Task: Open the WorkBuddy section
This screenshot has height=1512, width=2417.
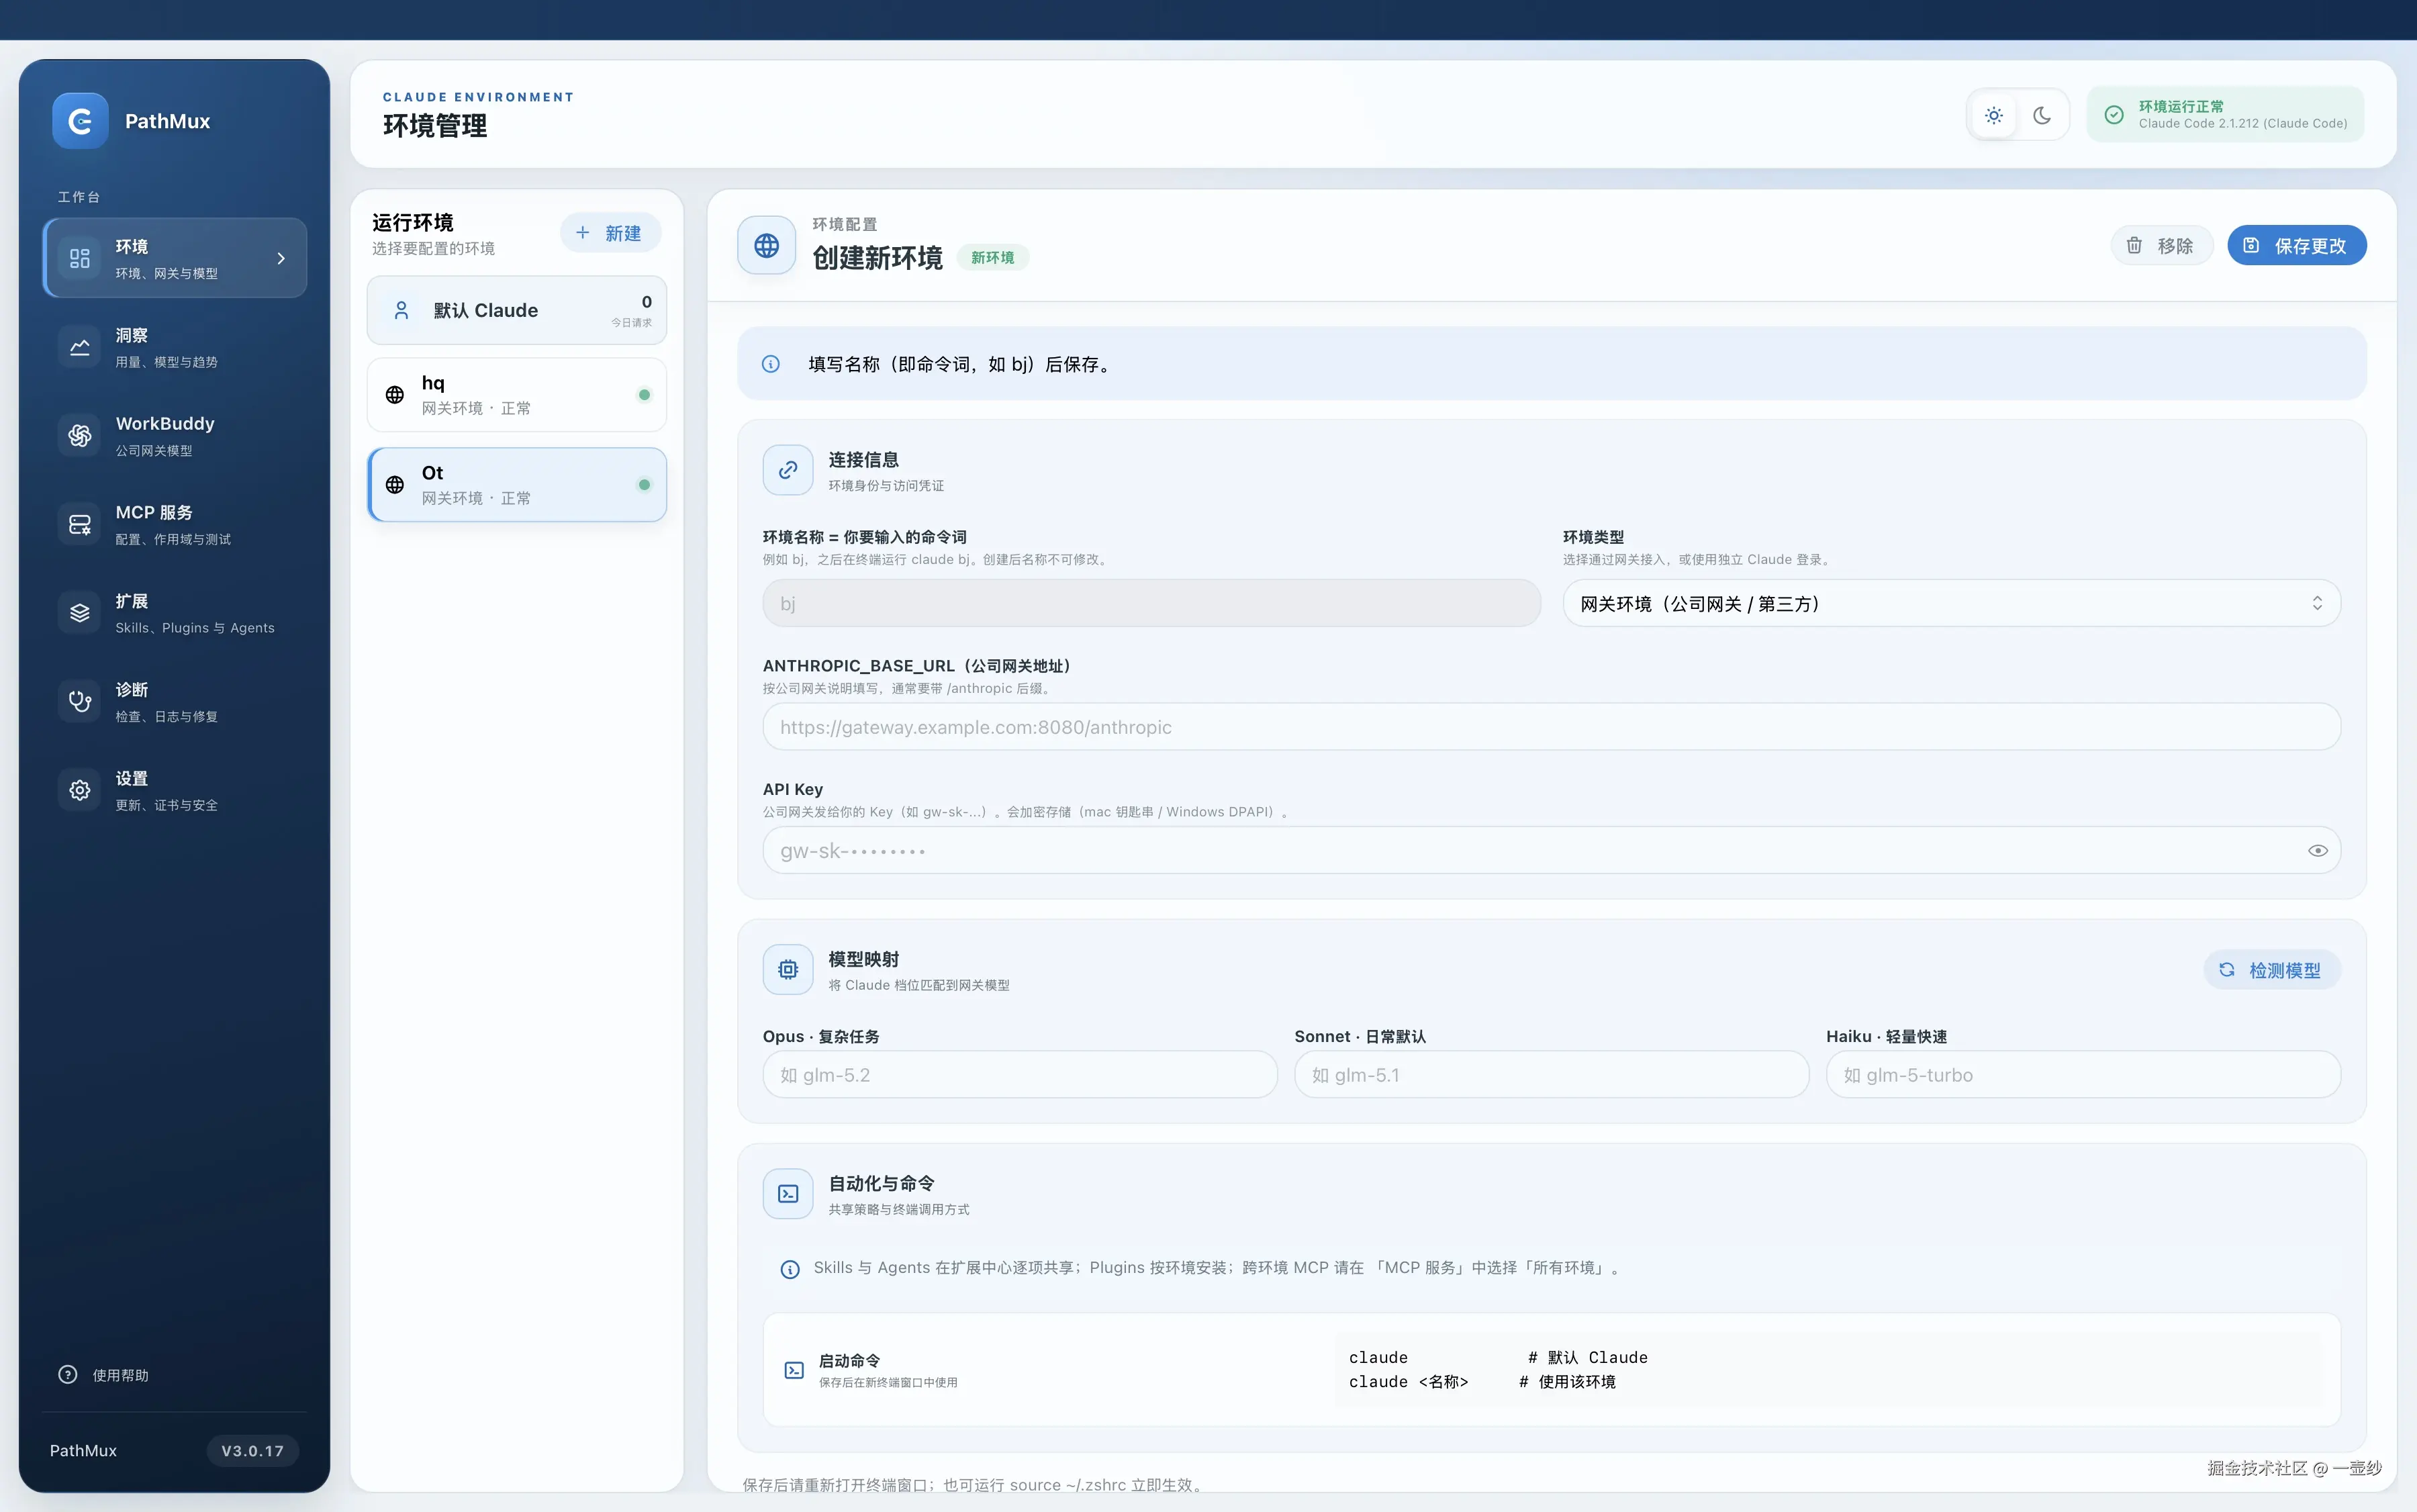Action: [x=175, y=435]
